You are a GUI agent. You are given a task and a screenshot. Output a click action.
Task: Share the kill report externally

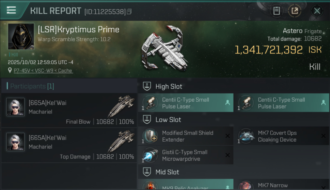point(295,11)
